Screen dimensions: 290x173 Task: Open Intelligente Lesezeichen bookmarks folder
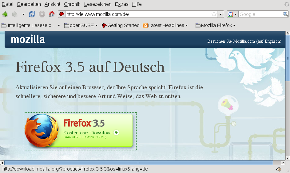pyautogui.click(x=31, y=25)
